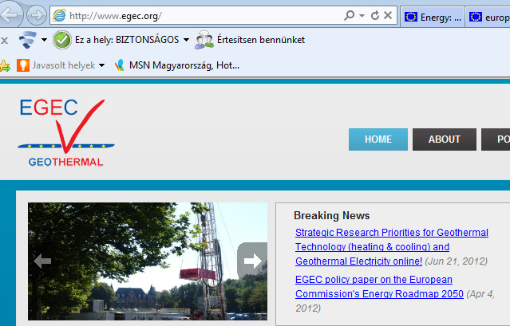Click 'Ez a hely: BIZTONSÁGOS' status text
510x326 pixels.
click(127, 40)
